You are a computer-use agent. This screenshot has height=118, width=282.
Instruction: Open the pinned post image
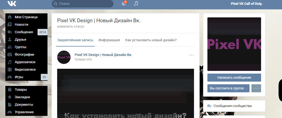click(x=126, y=93)
